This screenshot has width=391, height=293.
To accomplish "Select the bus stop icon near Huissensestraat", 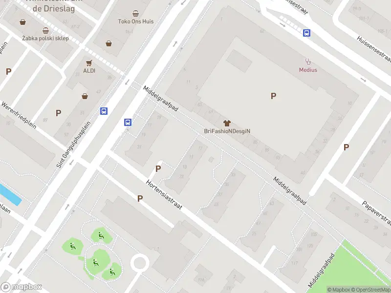I will (307, 33).
